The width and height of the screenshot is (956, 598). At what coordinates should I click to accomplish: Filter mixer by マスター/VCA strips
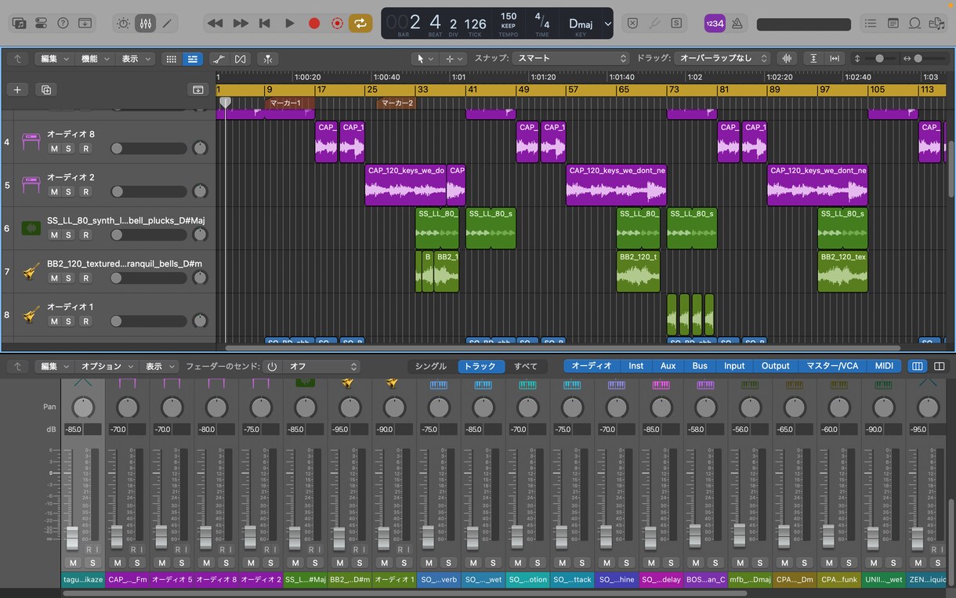pyautogui.click(x=832, y=366)
